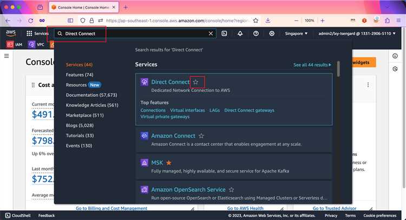The width and height of the screenshot is (406, 220).
Task: Bookmark this page with the star
Action: (x=256, y=21)
